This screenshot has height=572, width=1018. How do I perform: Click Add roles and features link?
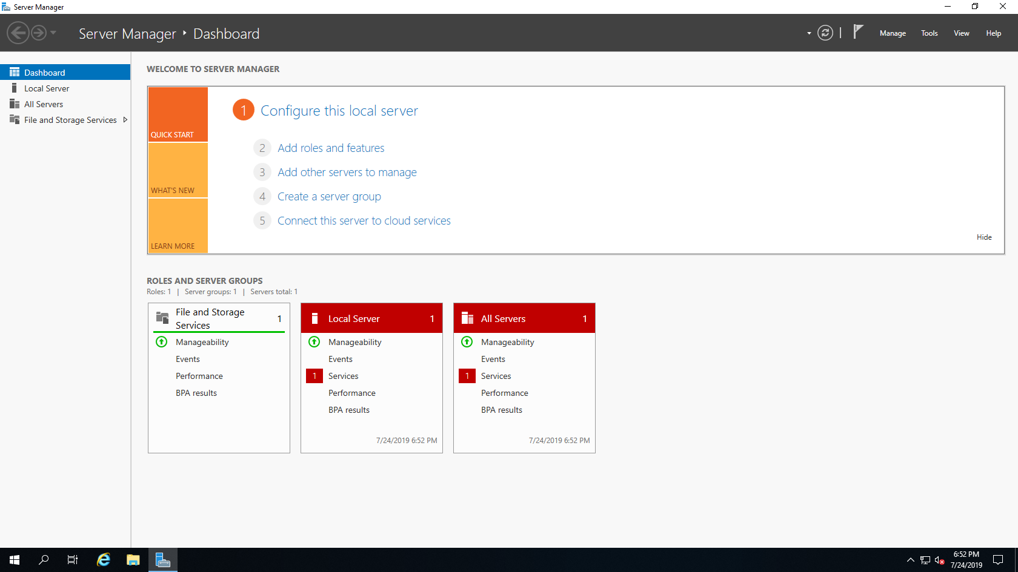click(331, 148)
